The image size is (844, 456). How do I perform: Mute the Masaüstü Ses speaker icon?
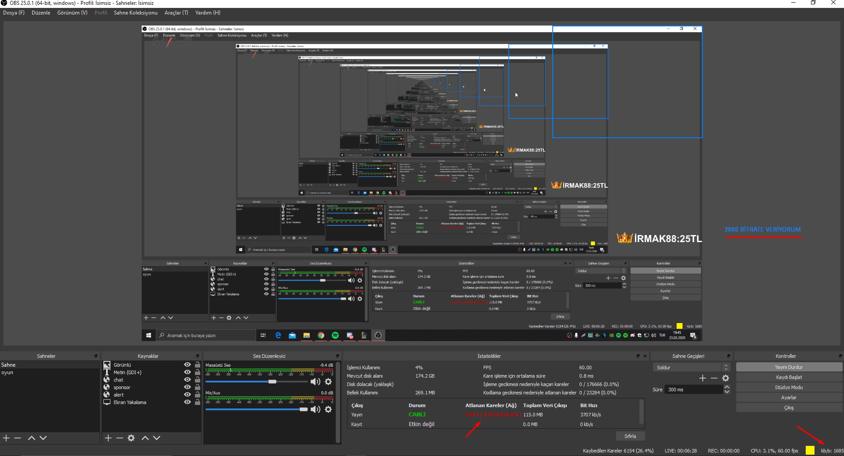[315, 382]
